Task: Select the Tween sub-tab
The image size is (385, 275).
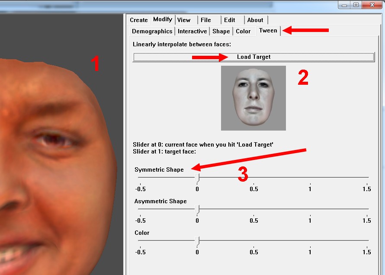Action: coord(268,31)
